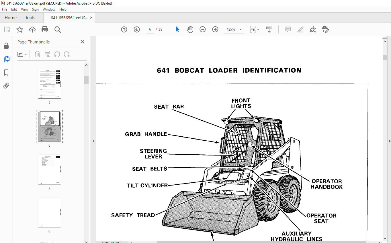Print the document with printer icon
Image resolution: width=391 pixels, height=243 pixels.
(x=45, y=29)
